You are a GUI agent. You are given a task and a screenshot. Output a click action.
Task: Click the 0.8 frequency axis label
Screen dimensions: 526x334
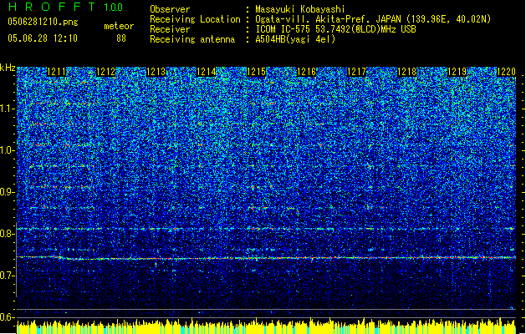point(7,234)
